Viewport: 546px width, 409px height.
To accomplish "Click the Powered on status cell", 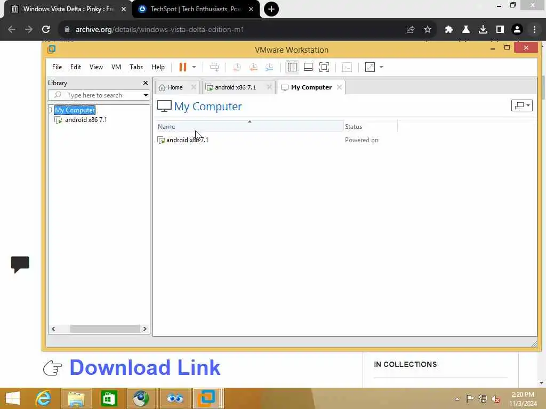I will point(362,140).
